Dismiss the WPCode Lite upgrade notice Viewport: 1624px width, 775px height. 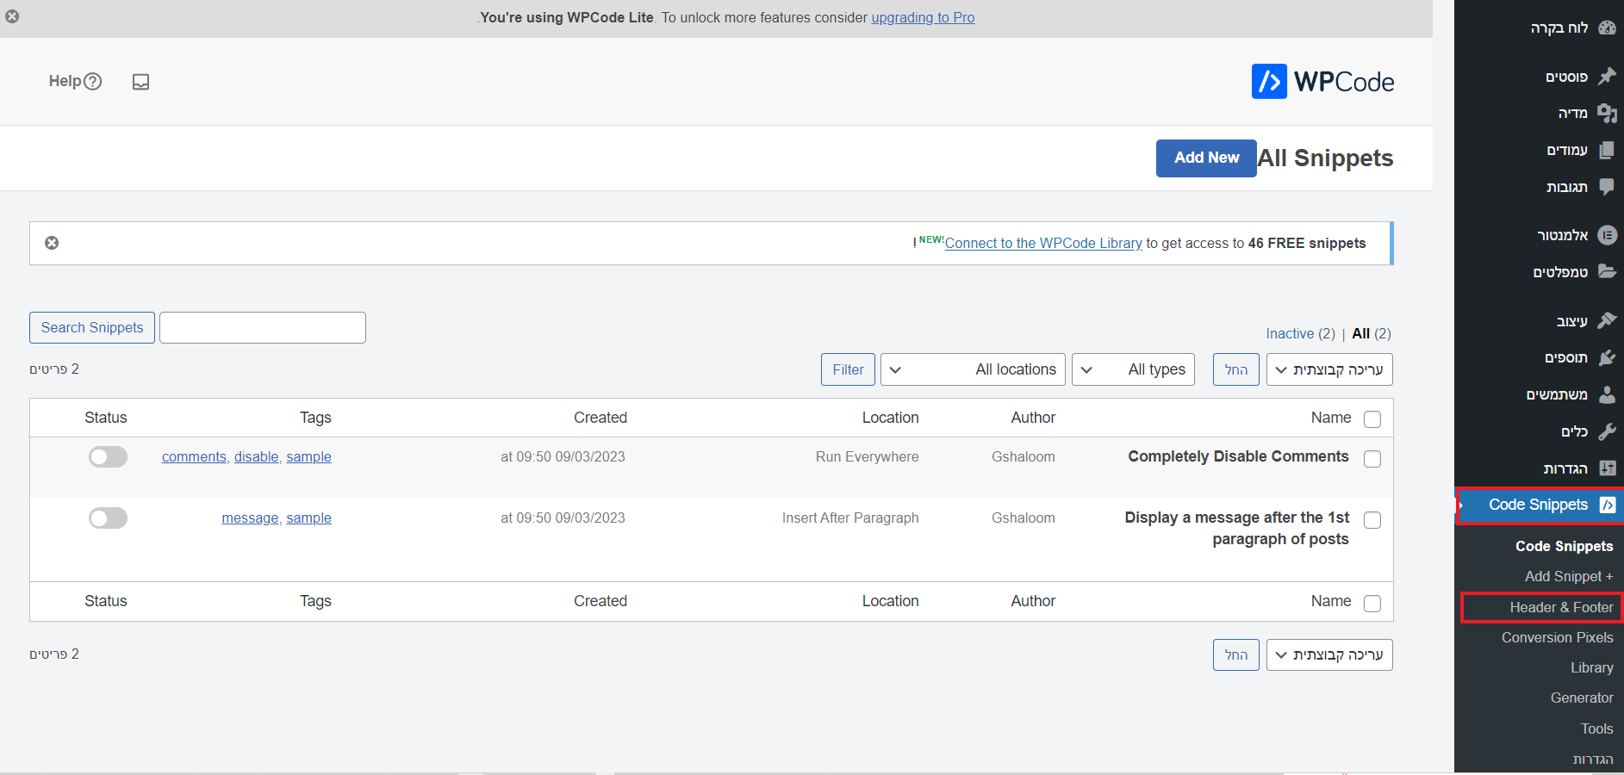pos(12,16)
